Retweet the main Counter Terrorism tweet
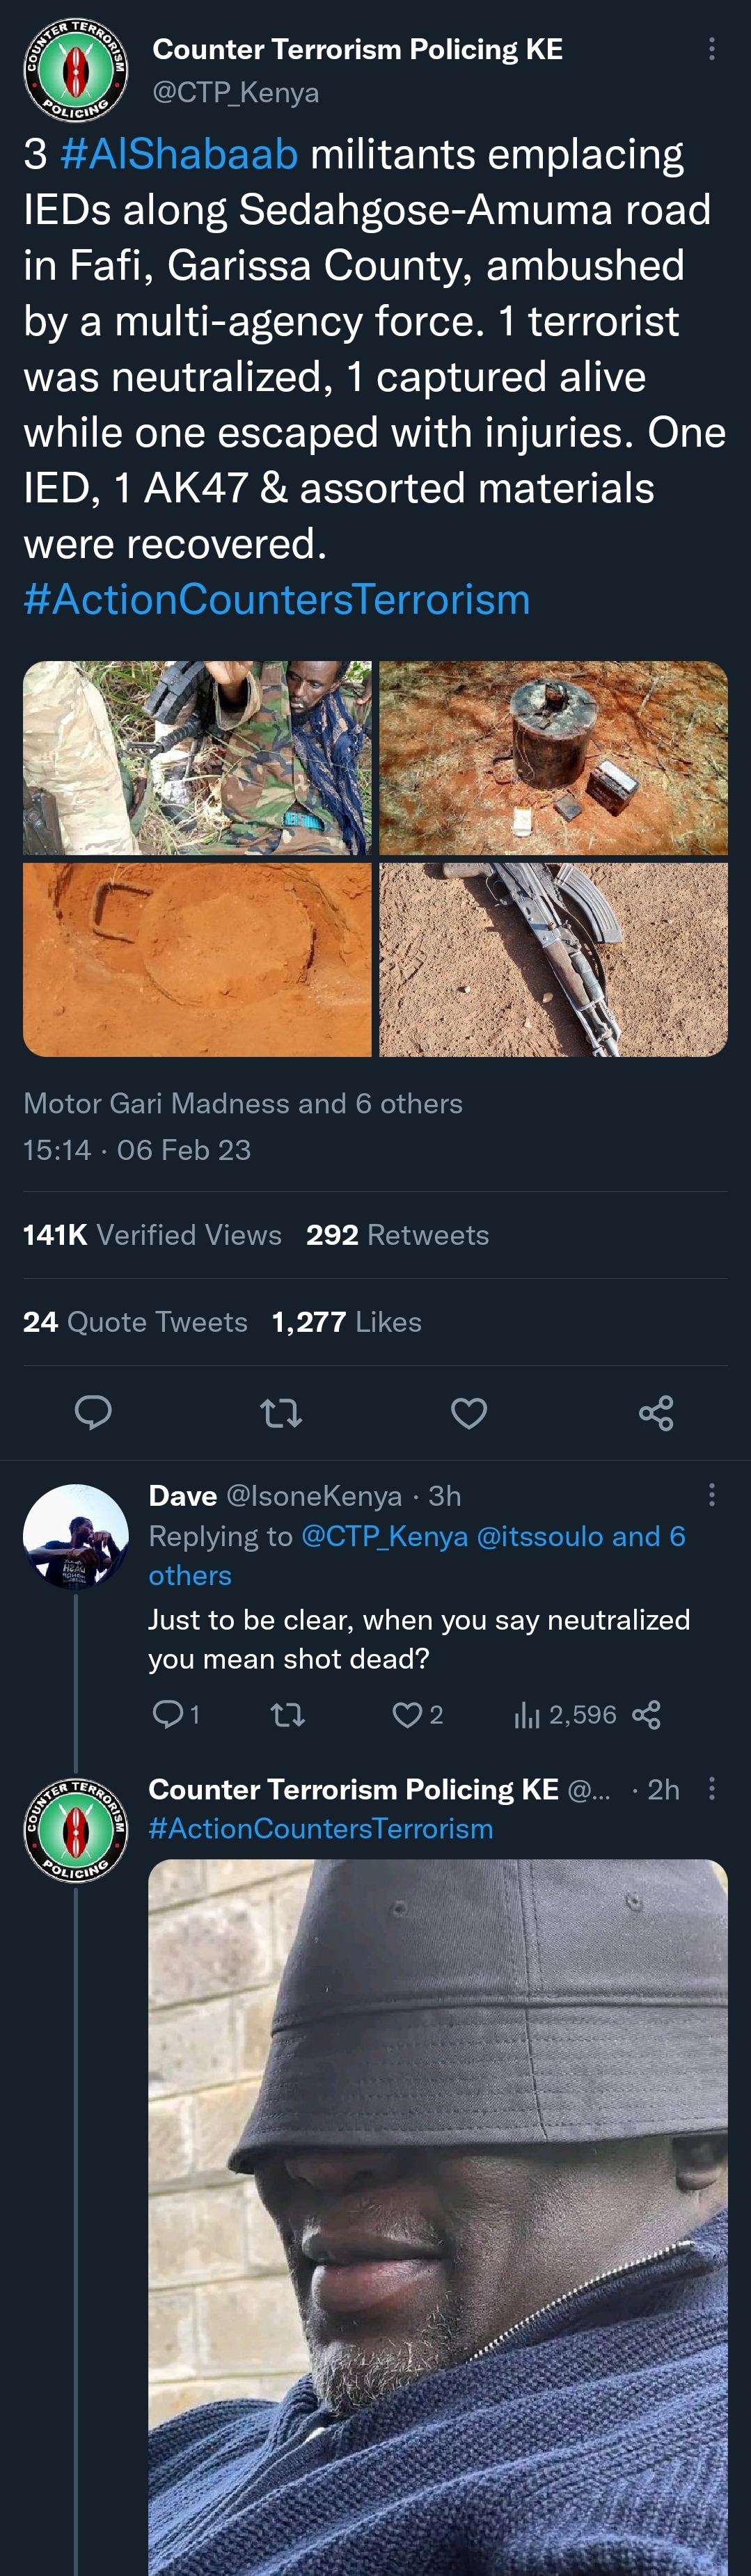The width and height of the screenshot is (751, 2576). [x=281, y=1412]
